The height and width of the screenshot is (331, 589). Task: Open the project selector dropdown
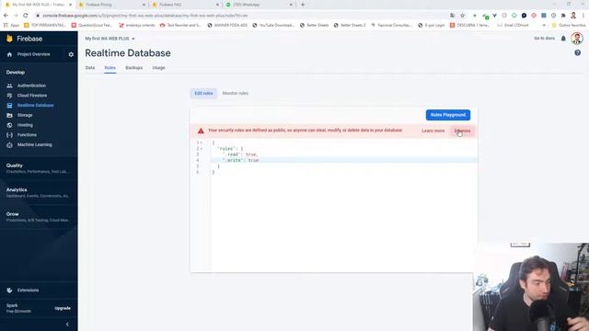[x=110, y=39]
